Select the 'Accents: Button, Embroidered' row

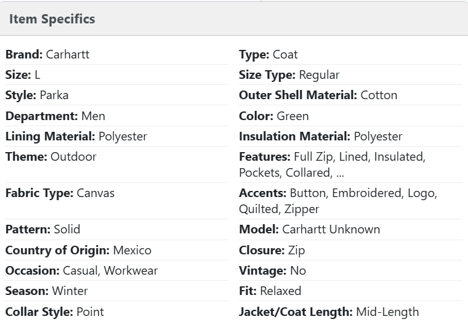(x=351, y=201)
